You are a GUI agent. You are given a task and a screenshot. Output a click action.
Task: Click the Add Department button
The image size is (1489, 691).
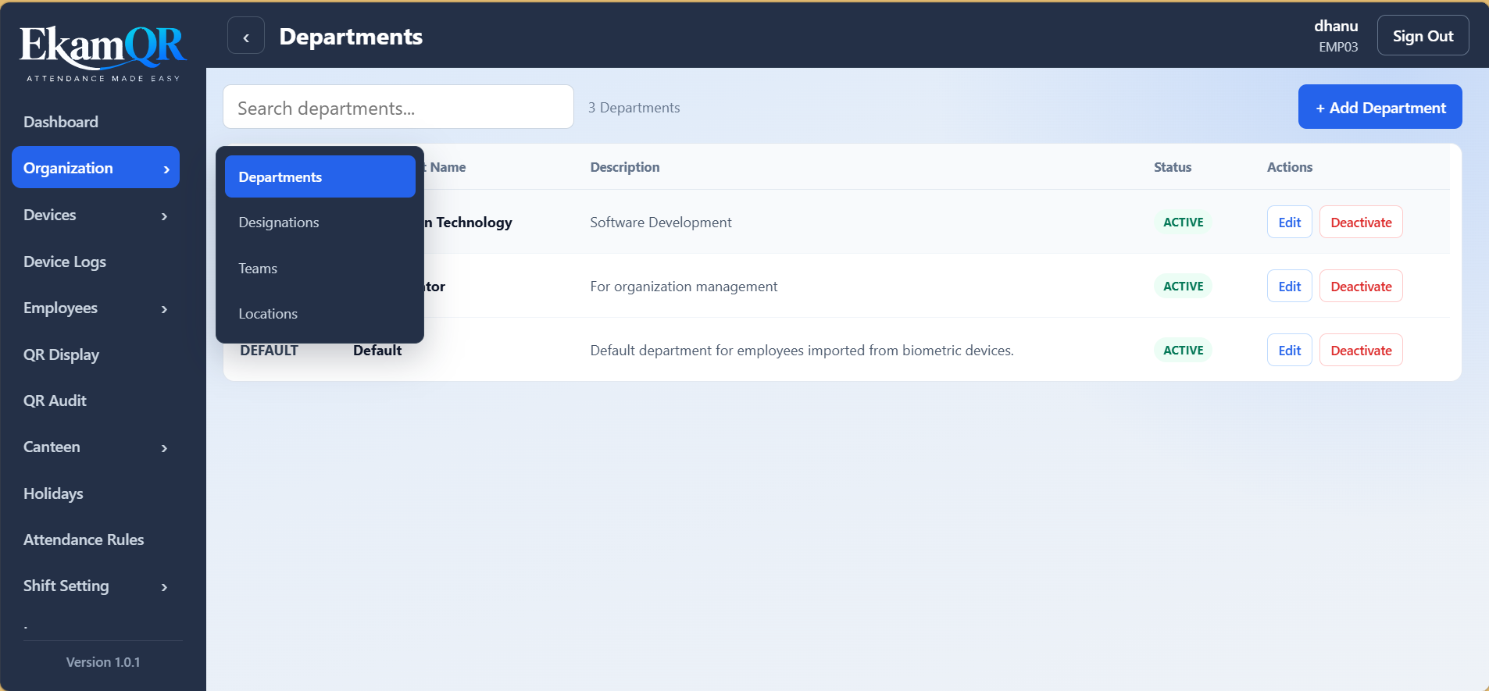click(1380, 107)
